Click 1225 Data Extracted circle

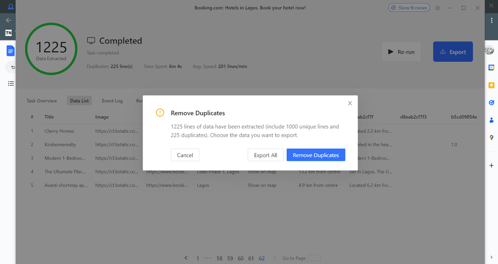(51, 49)
